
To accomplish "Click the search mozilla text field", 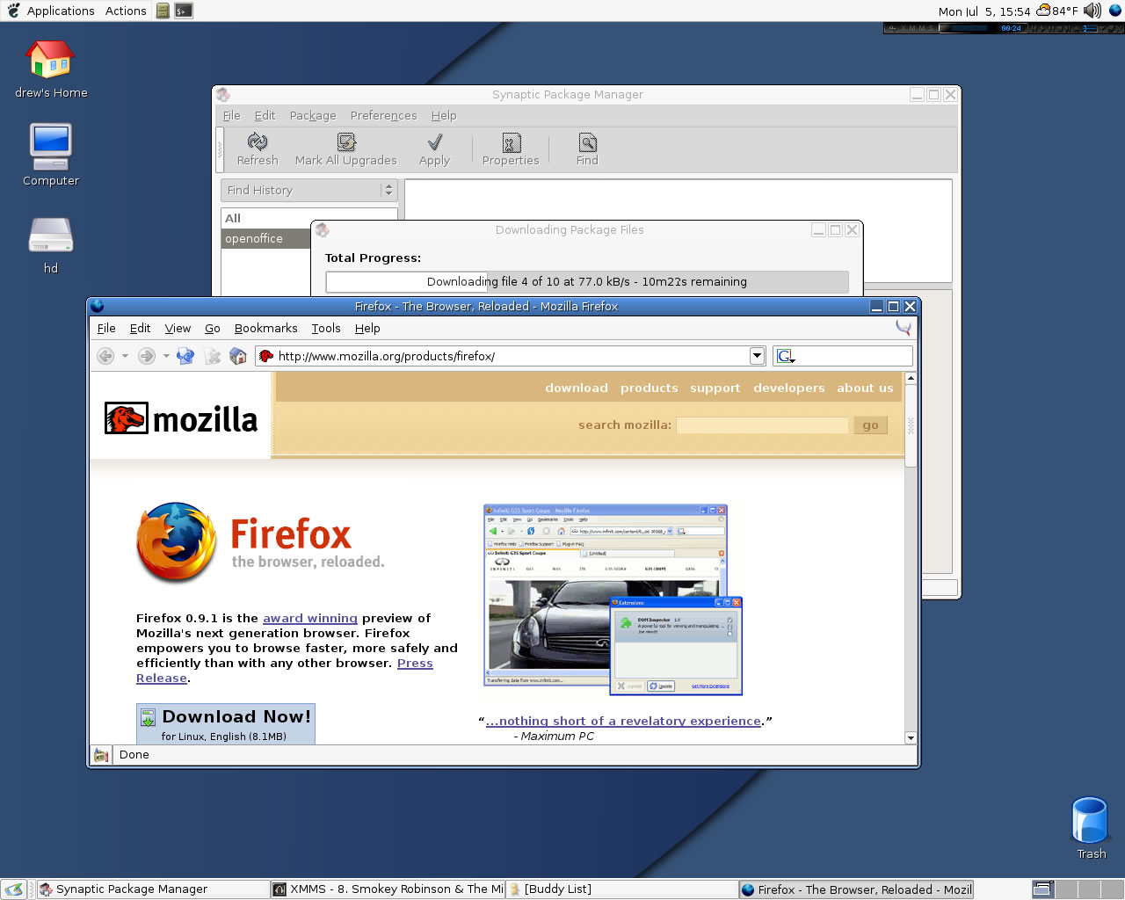I will [762, 425].
